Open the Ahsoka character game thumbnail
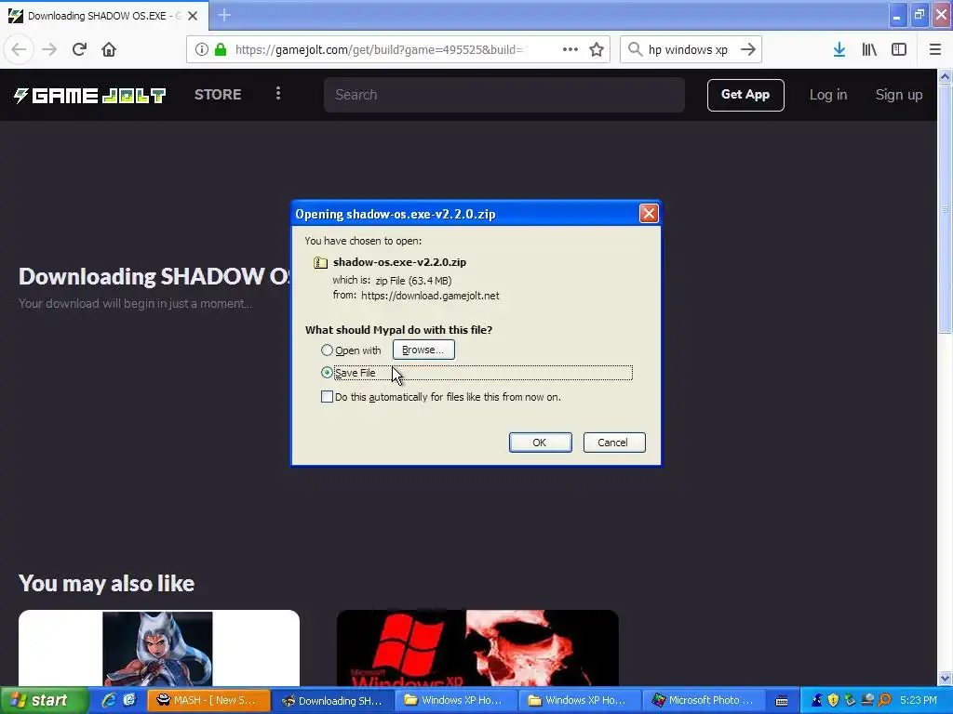Screen dimensions: 953x714 tap(158, 648)
